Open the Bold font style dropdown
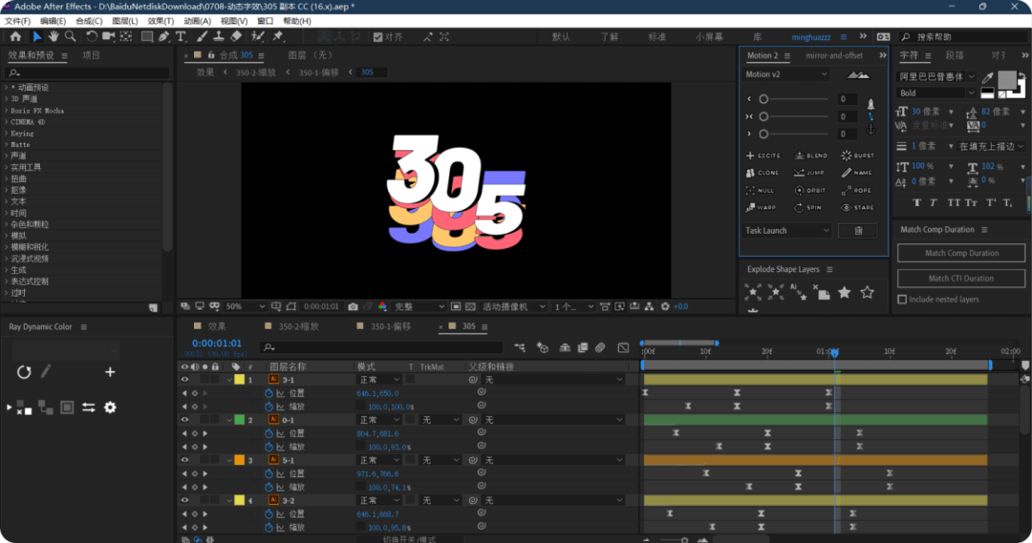Viewport: 1032px width, 543px height. 935,94
